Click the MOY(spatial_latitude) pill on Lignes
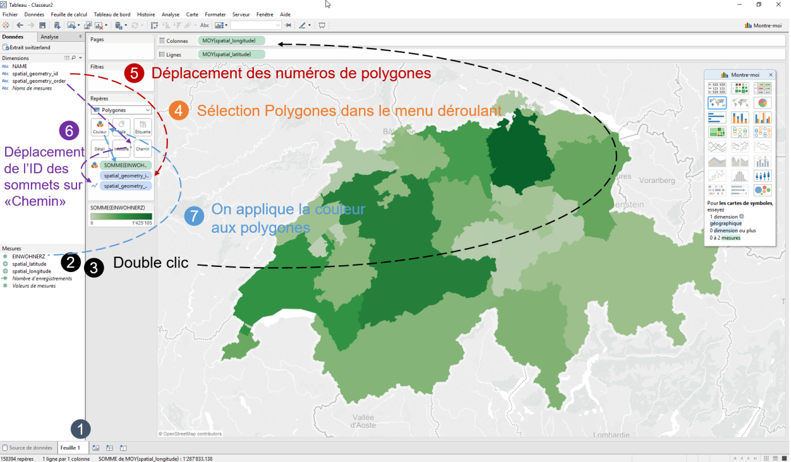The height and width of the screenshot is (462, 791). point(232,54)
